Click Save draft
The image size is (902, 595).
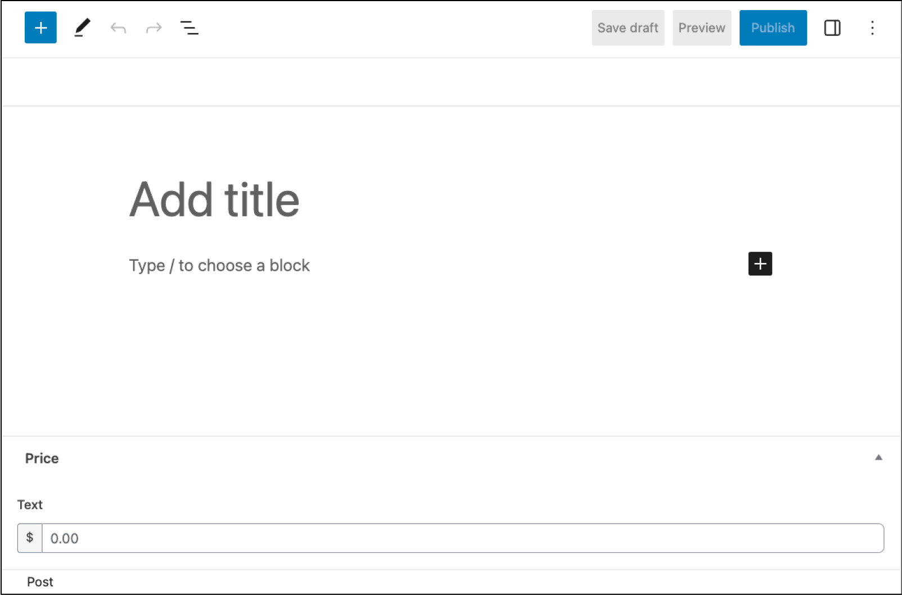628,28
